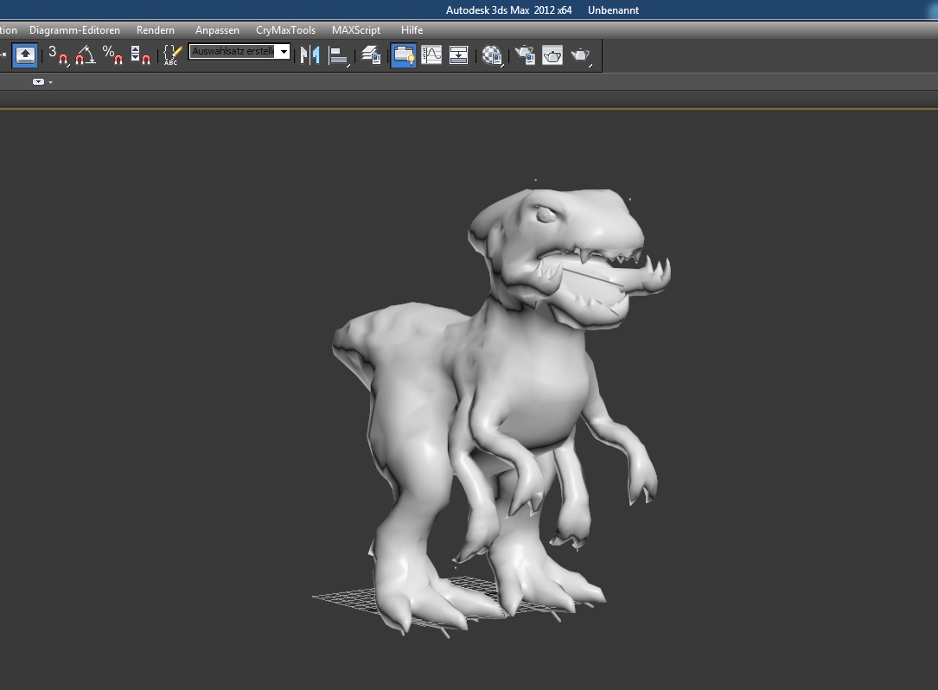Click the Mirror tool icon
938x690 pixels.
tap(309, 55)
